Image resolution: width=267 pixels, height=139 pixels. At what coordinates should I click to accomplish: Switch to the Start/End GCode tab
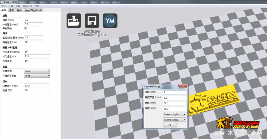[33, 10]
